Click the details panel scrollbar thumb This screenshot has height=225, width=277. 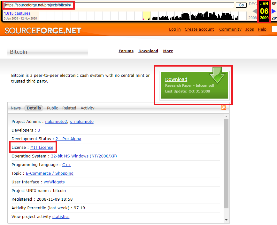226,164
